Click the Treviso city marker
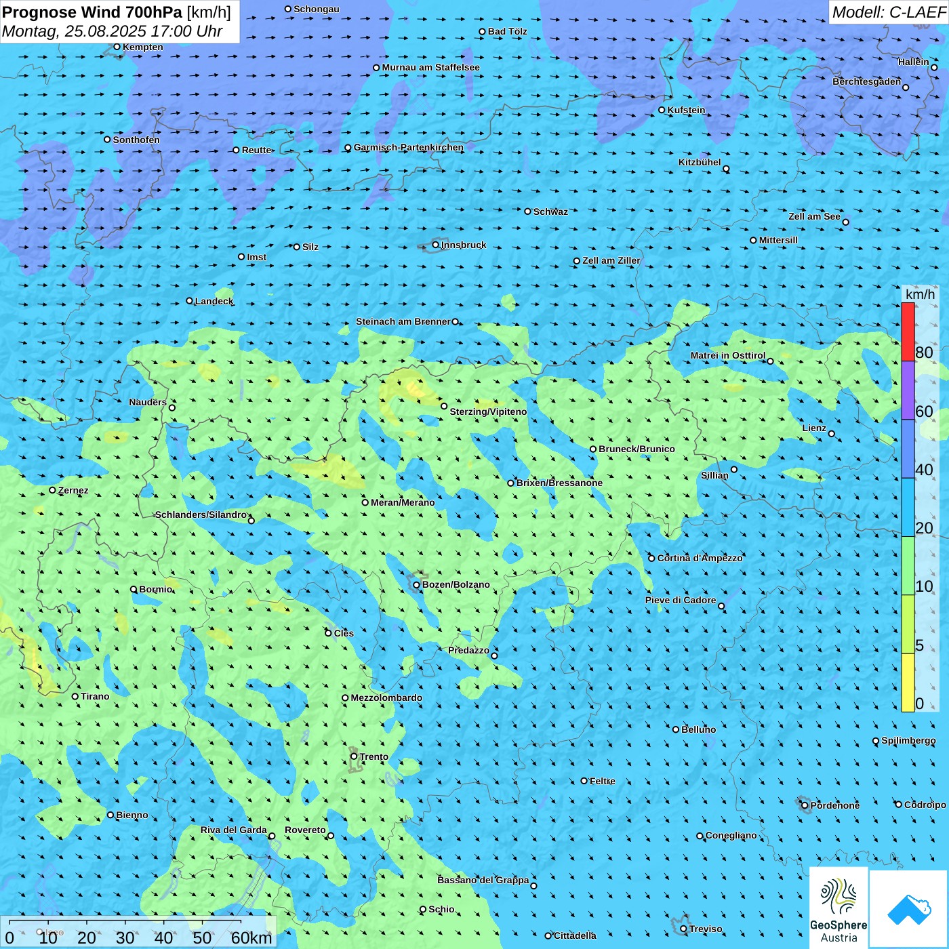This screenshot has height=949, width=949. pyautogui.click(x=684, y=929)
